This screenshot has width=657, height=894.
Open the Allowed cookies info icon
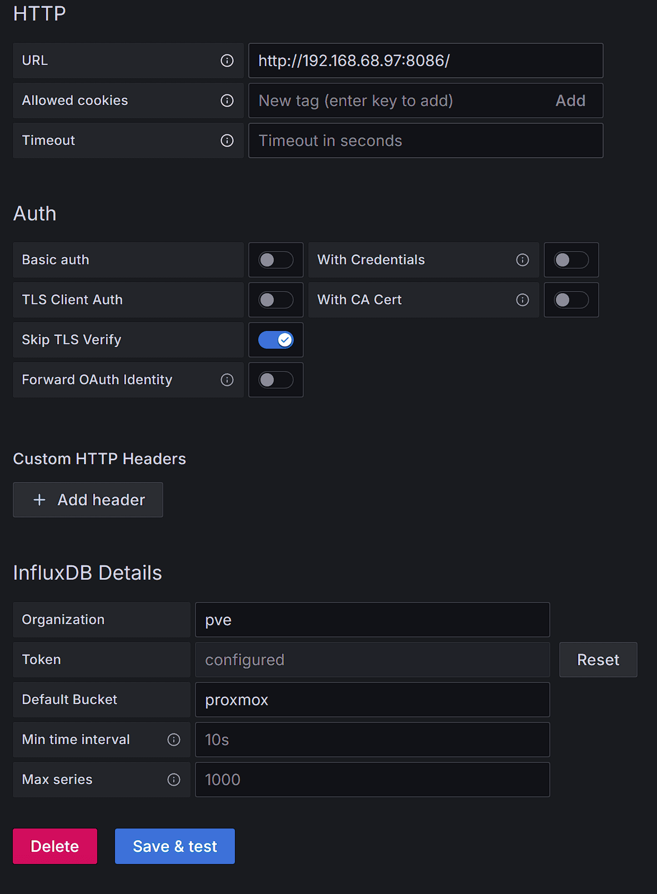pos(227,101)
